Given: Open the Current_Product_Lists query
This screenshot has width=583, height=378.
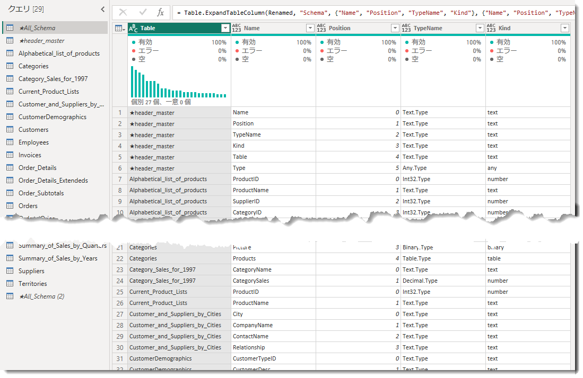Looking at the screenshot, I should (55, 92).
